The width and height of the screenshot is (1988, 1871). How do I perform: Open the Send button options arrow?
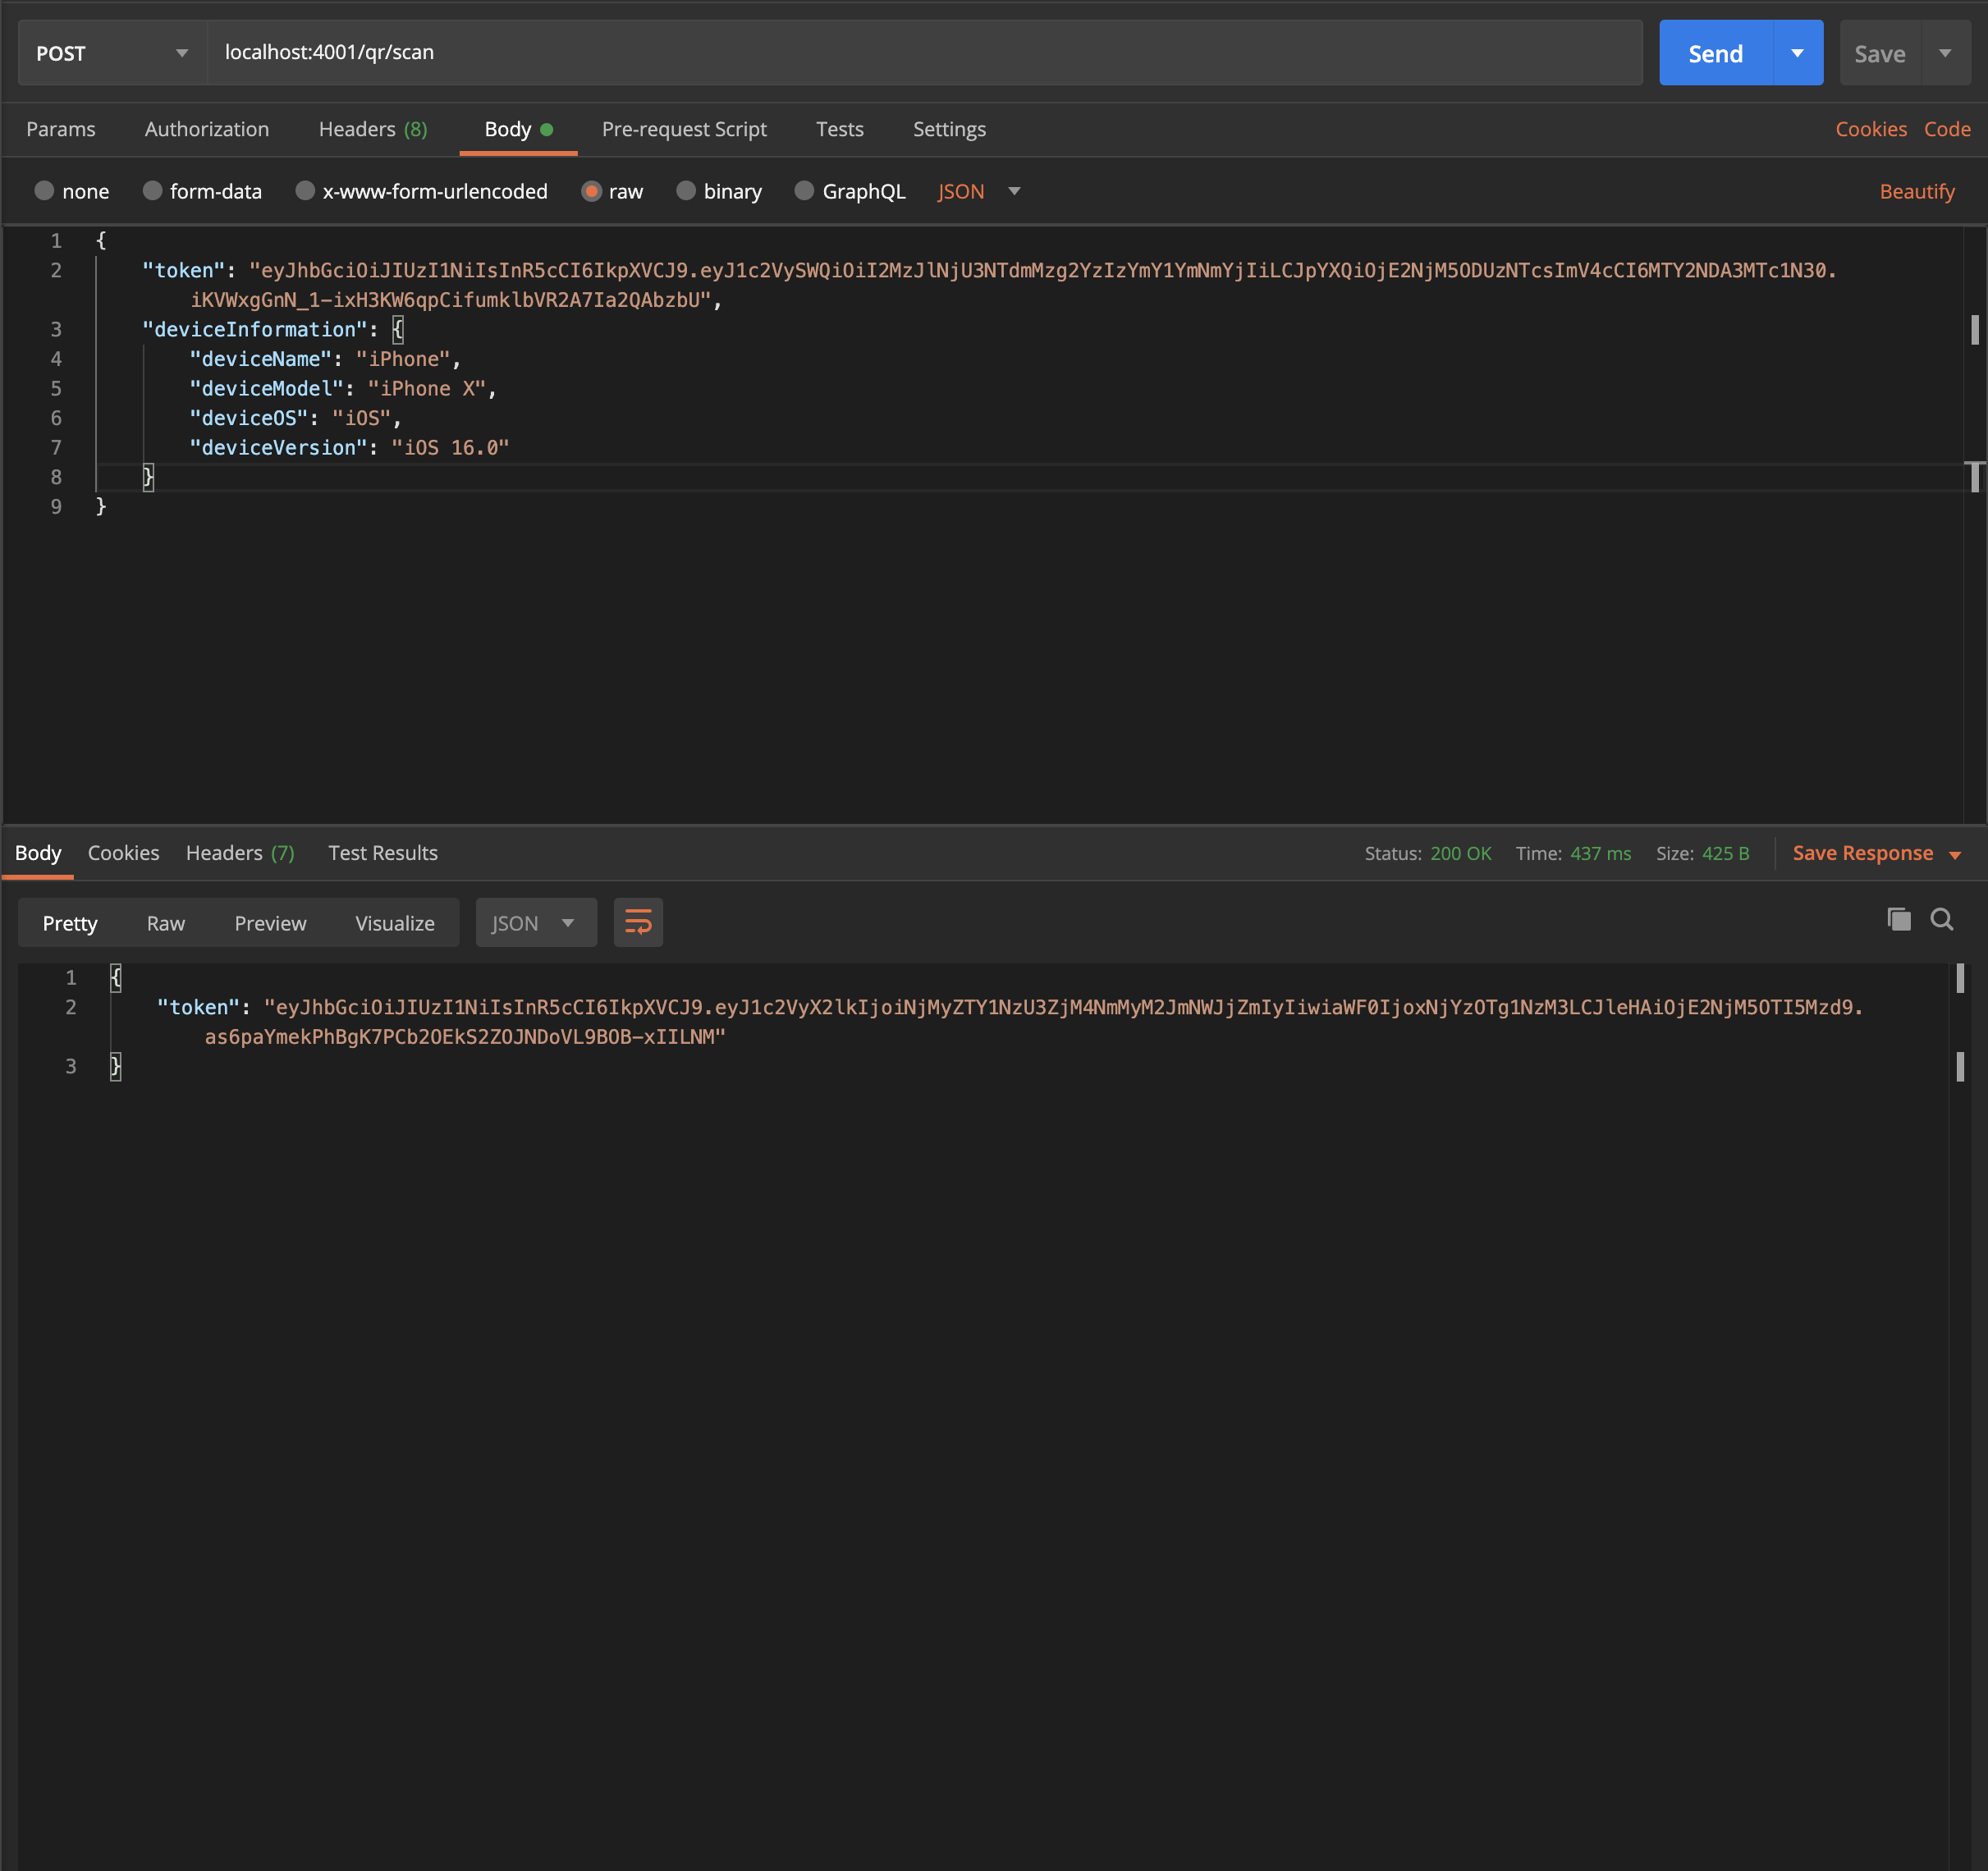[1797, 52]
